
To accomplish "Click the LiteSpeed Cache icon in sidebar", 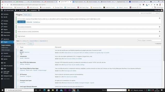I will 2,76.
